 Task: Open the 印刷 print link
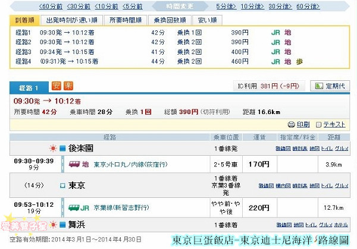(303, 124)
